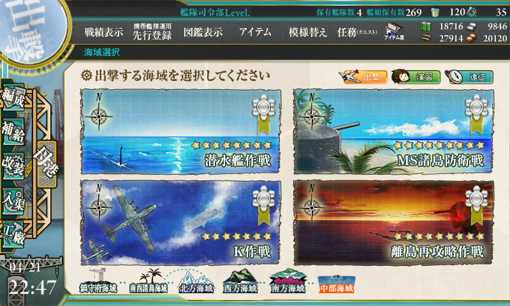Choose the 潜水艦作戦 map card
This screenshot has height=306, width=510.
(181, 131)
